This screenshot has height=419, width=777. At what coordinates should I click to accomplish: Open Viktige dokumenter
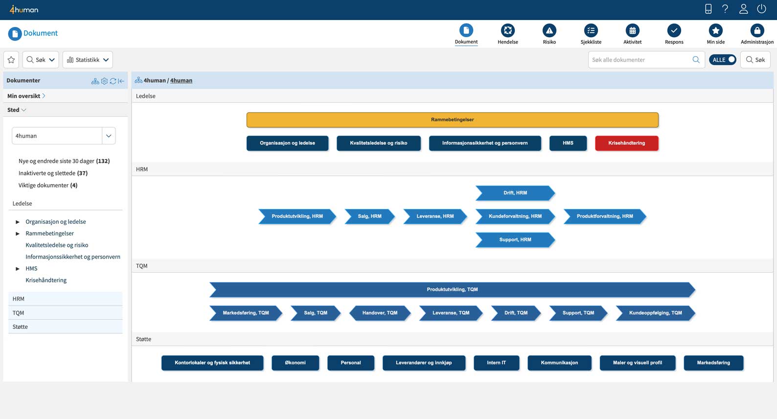(48, 186)
